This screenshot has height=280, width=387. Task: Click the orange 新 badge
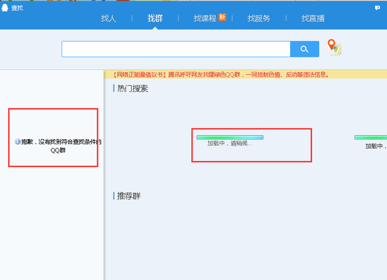(222, 17)
